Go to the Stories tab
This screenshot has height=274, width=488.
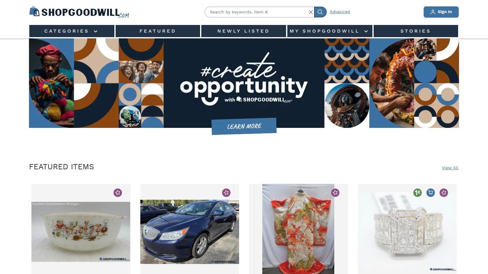[x=416, y=31]
